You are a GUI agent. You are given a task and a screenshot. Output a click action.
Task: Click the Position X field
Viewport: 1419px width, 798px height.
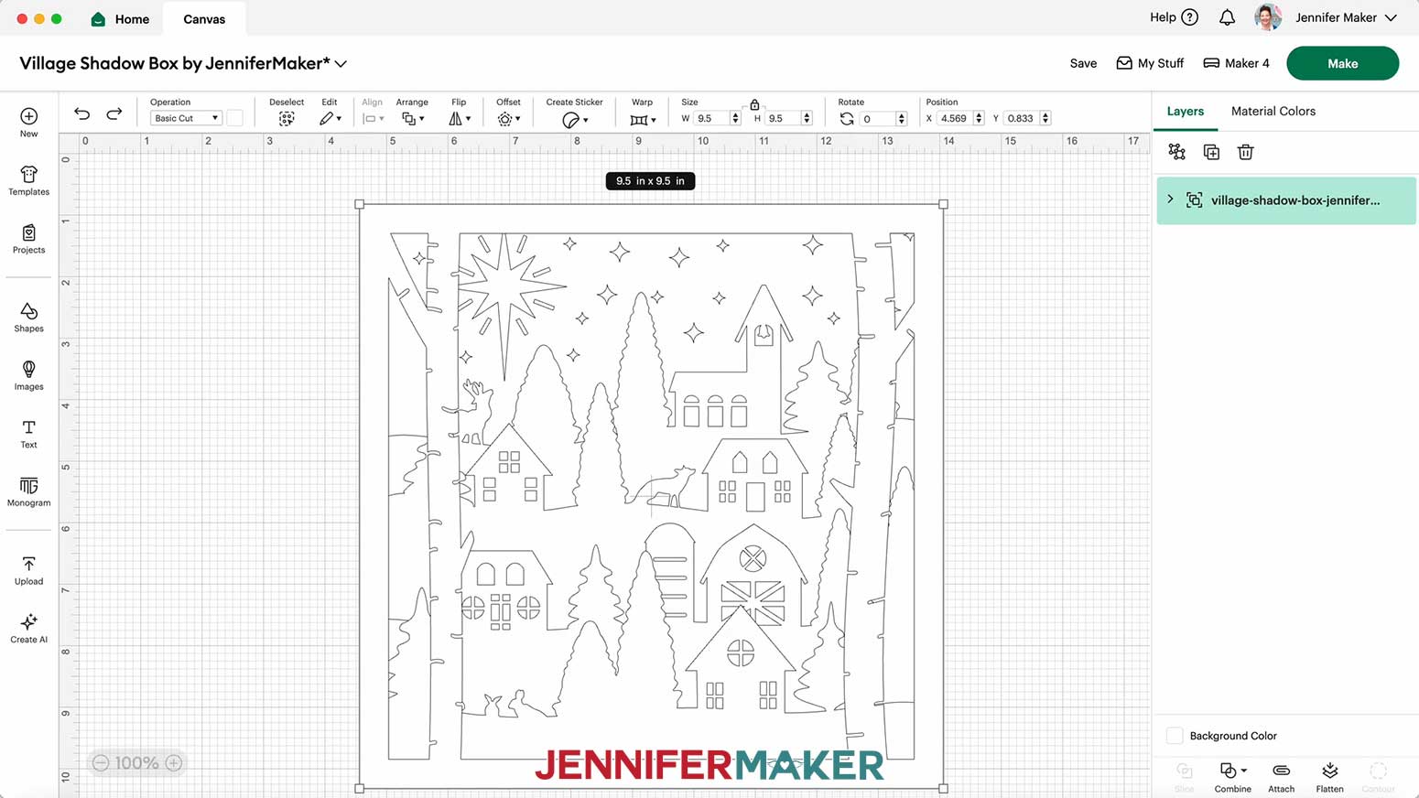pos(955,118)
